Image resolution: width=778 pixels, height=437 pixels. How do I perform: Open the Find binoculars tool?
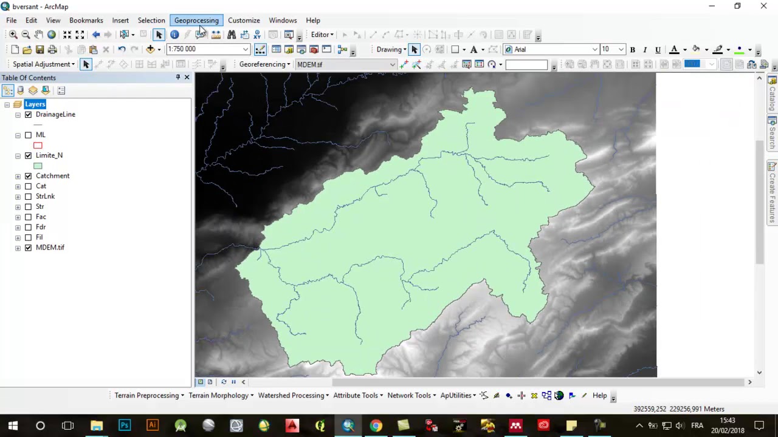pos(232,35)
